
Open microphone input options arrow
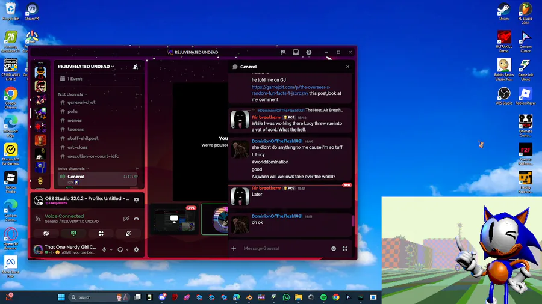point(111,249)
